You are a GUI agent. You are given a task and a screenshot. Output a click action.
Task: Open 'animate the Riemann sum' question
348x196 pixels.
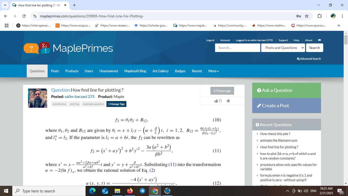click(x=279, y=140)
